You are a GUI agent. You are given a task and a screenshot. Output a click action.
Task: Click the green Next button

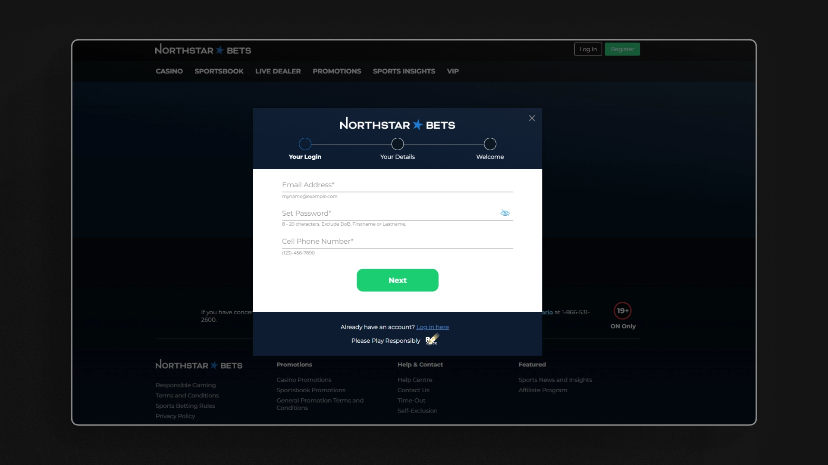coord(398,280)
